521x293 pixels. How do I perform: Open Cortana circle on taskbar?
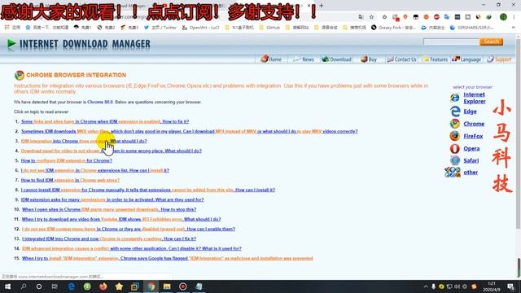pyautogui.click(x=39, y=286)
